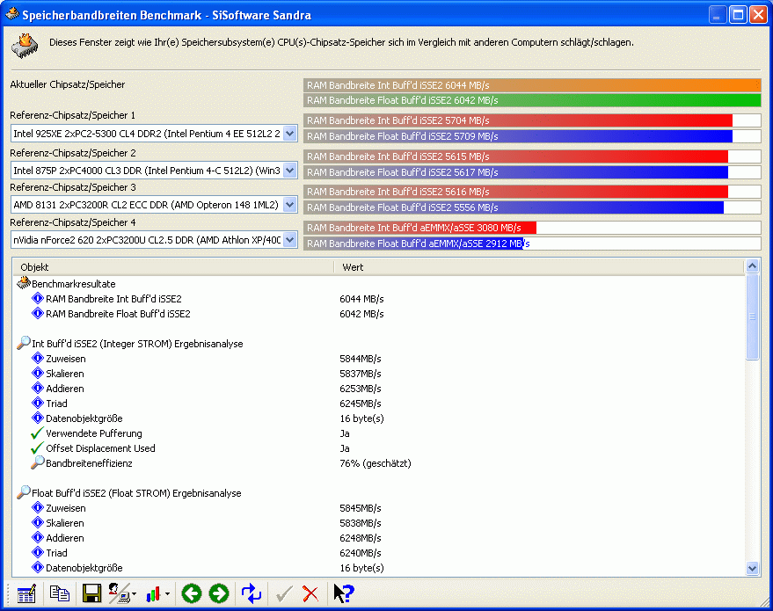
Task: Click the options table icon in toolbar
Action: point(26,593)
